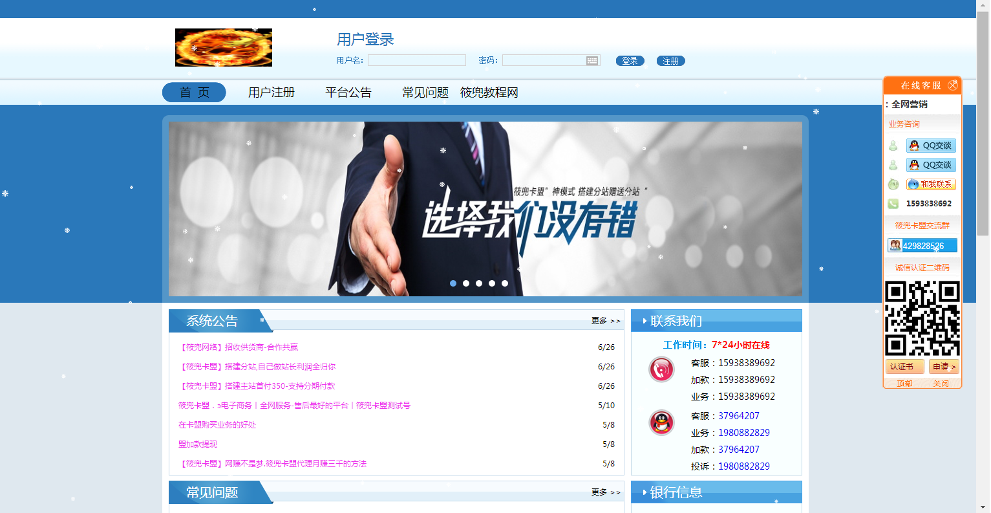Click the QR code image
Image resolution: width=991 pixels, height=513 pixels.
(922, 318)
